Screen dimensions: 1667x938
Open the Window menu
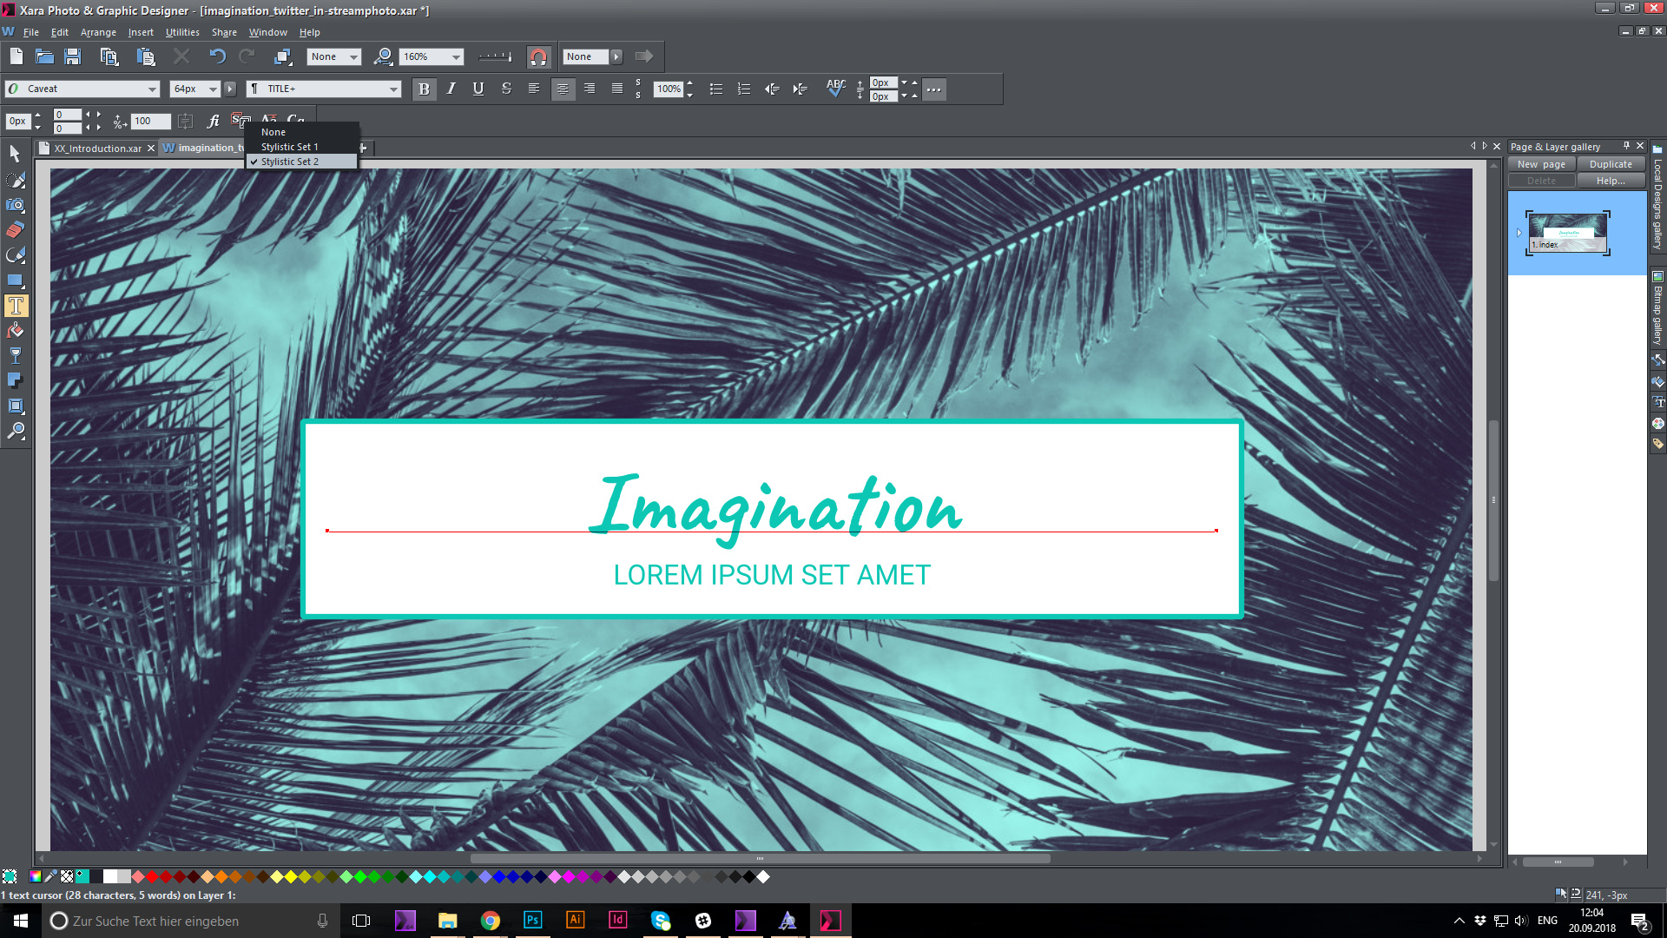267,32
